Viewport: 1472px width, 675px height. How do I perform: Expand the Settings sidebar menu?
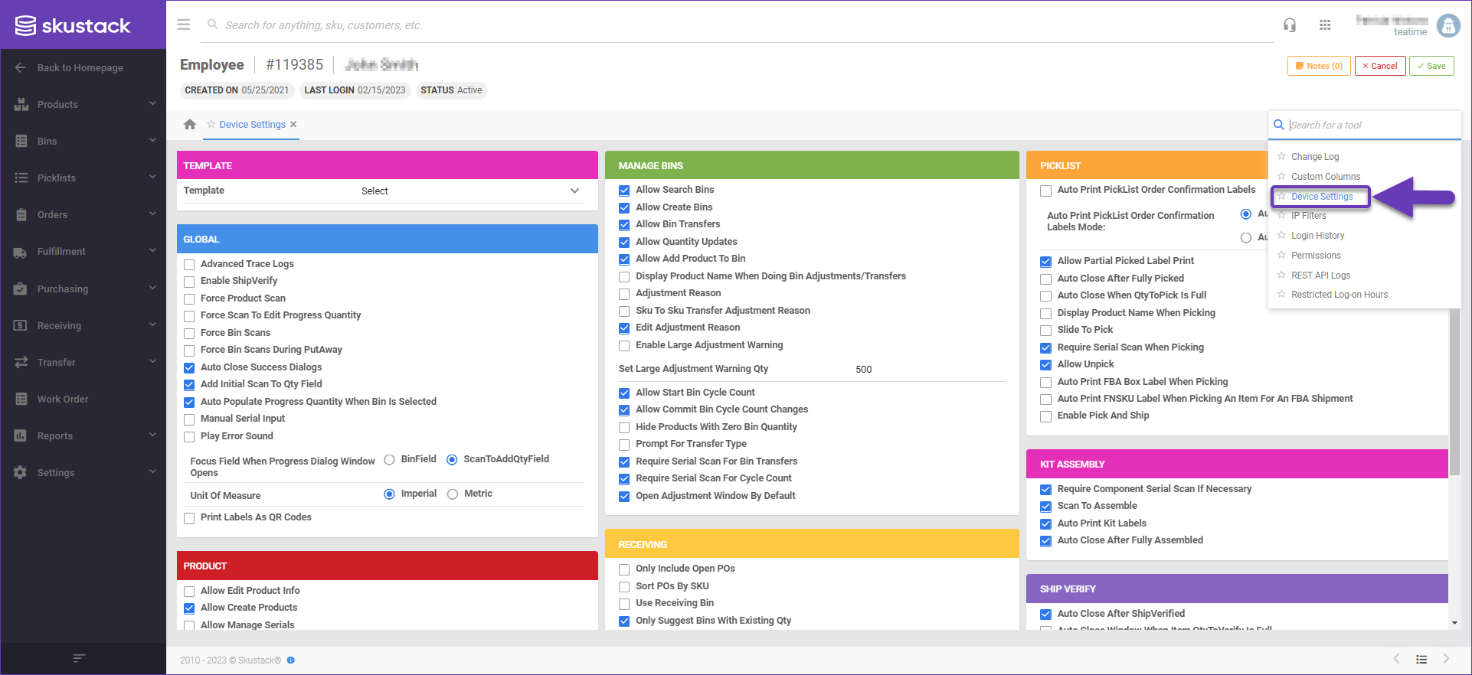(83, 473)
